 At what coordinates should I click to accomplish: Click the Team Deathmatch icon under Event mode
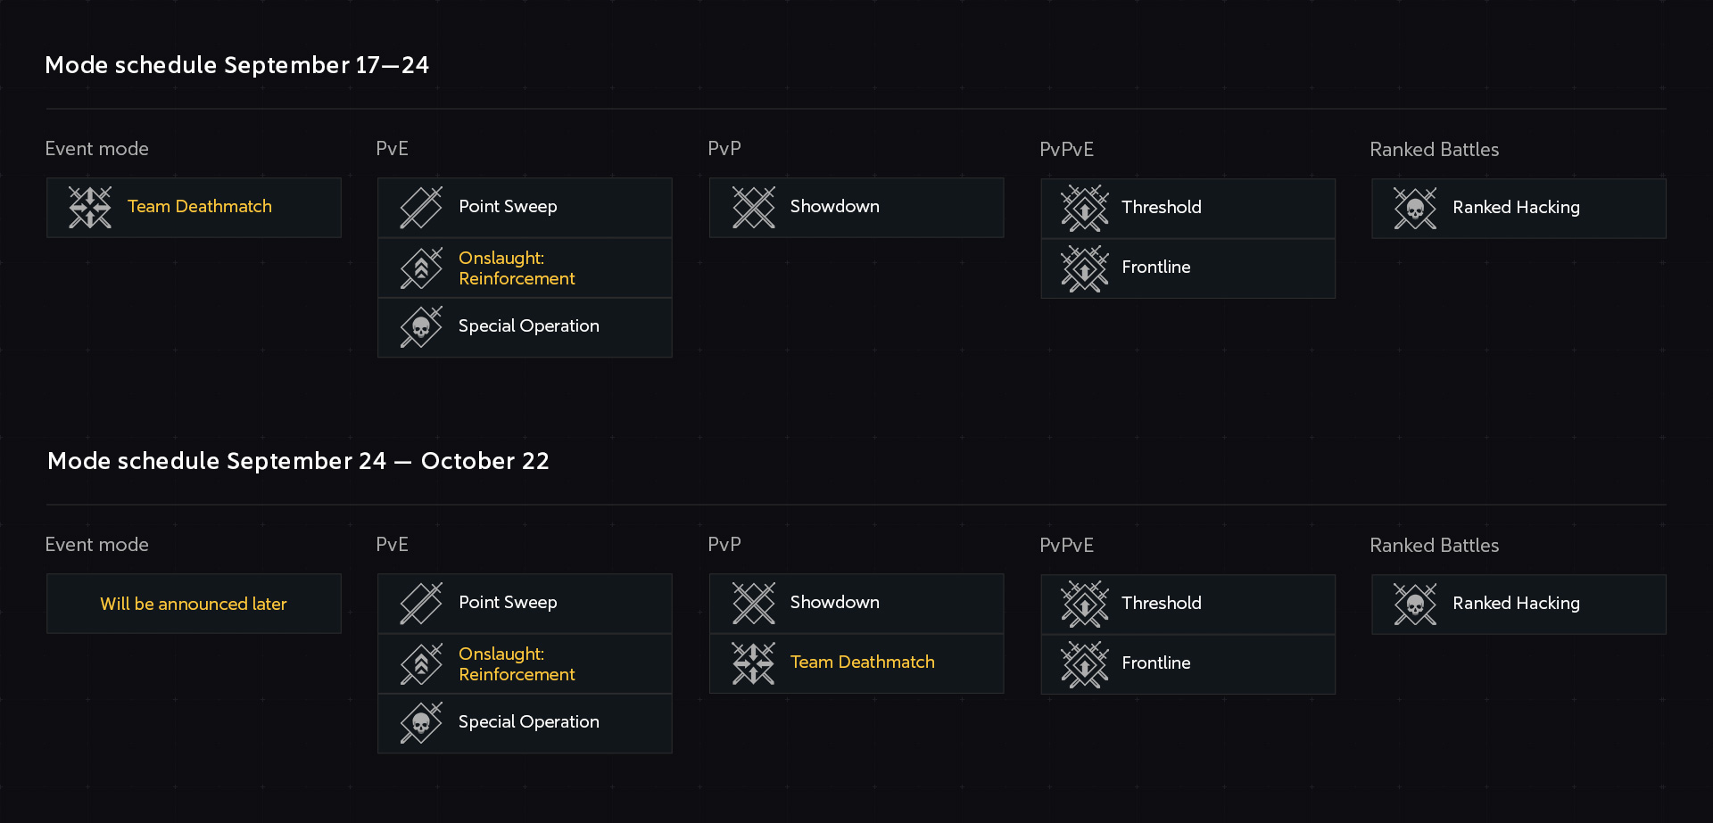(x=90, y=207)
